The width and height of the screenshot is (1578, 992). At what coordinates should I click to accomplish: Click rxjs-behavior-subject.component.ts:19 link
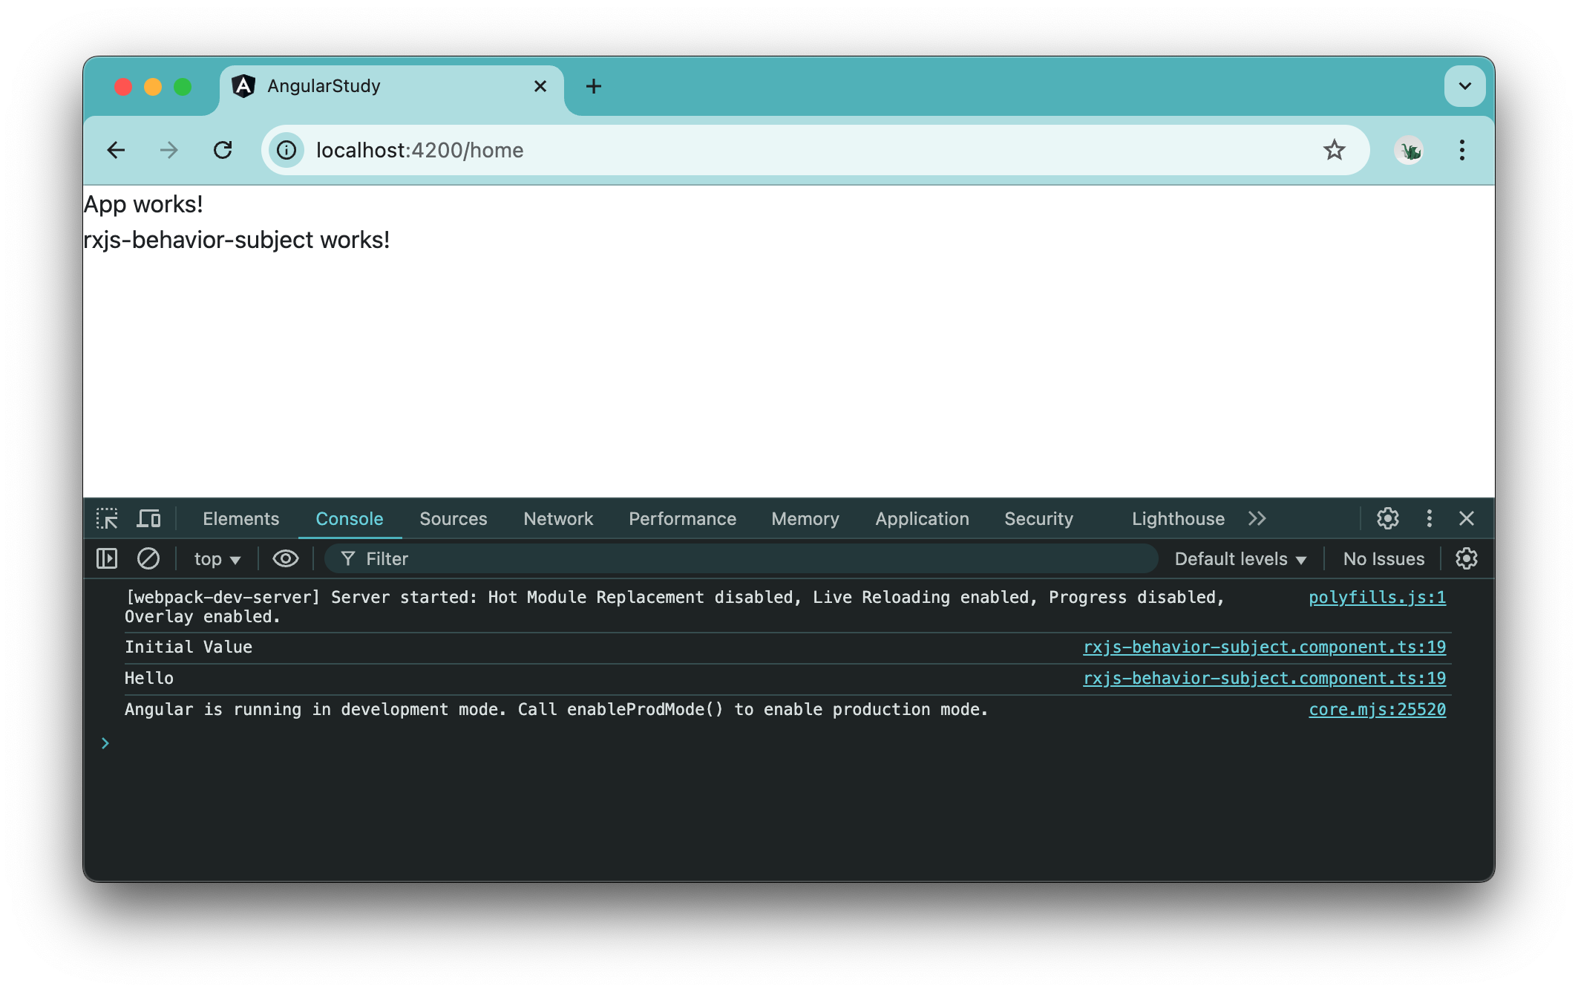[x=1263, y=648]
